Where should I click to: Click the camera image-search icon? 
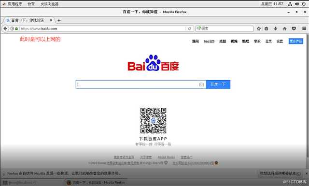pyautogui.click(x=201, y=85)
